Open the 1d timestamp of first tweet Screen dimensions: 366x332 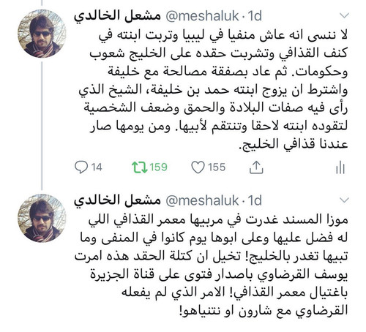tap(255, 16)
